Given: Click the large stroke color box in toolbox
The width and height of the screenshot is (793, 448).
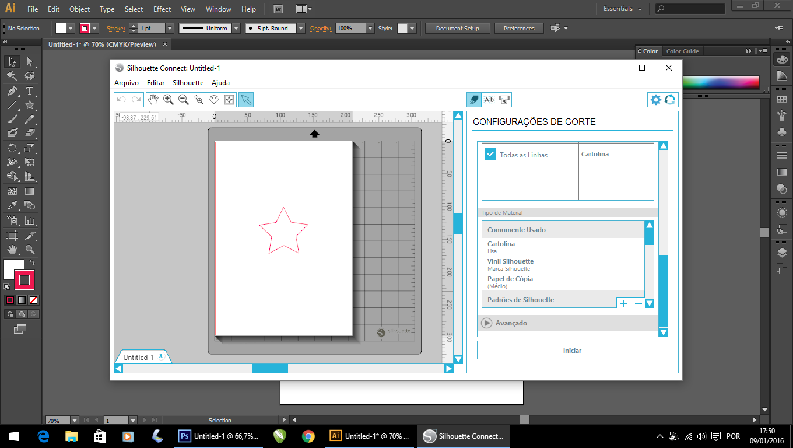Looking at the screenshot, I should pyautogui.click(x=24, y=281).
